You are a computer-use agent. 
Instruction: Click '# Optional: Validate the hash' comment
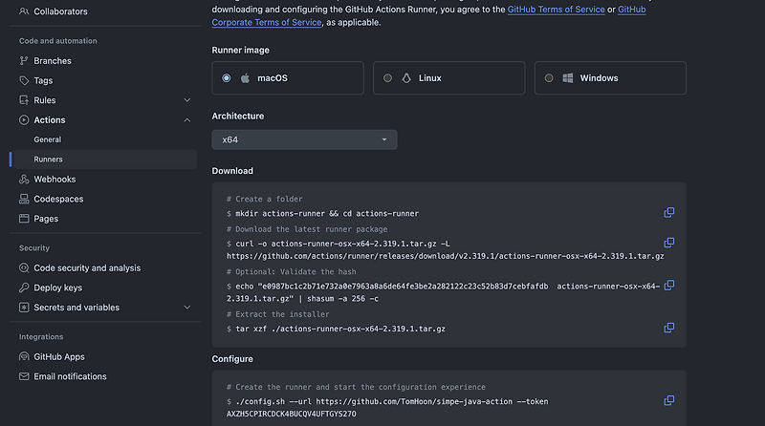(x=292, y=271)
